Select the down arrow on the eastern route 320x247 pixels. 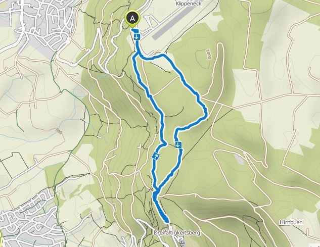[178, 145]
